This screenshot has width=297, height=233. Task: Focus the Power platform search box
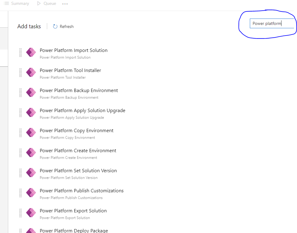tap(272, 23)
